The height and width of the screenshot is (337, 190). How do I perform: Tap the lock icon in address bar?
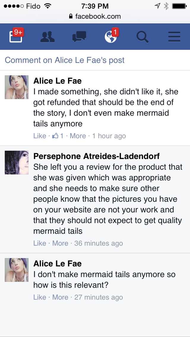[71, 16]
